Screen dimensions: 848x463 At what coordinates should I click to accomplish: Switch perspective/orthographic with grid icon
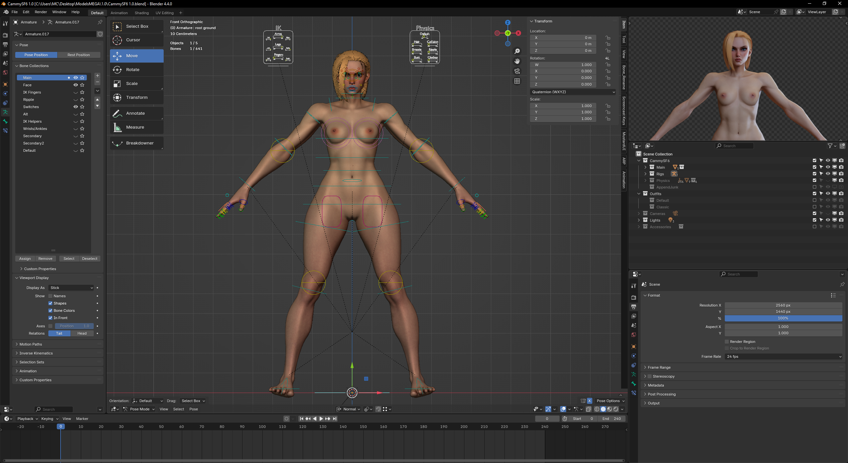(x=517, y=81)
